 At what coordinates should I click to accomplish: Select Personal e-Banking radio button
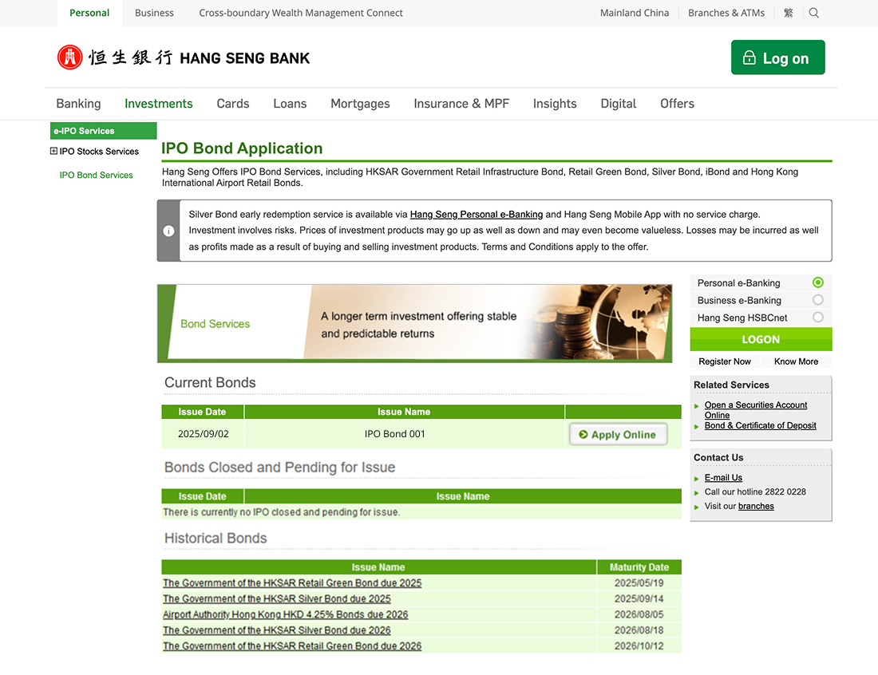tap(817, 282)
